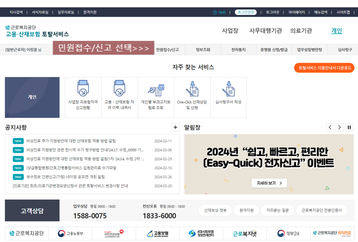The image size is (358, 242).
Task: Open the 국민건강보험 footer logo link
Action: 114,234
